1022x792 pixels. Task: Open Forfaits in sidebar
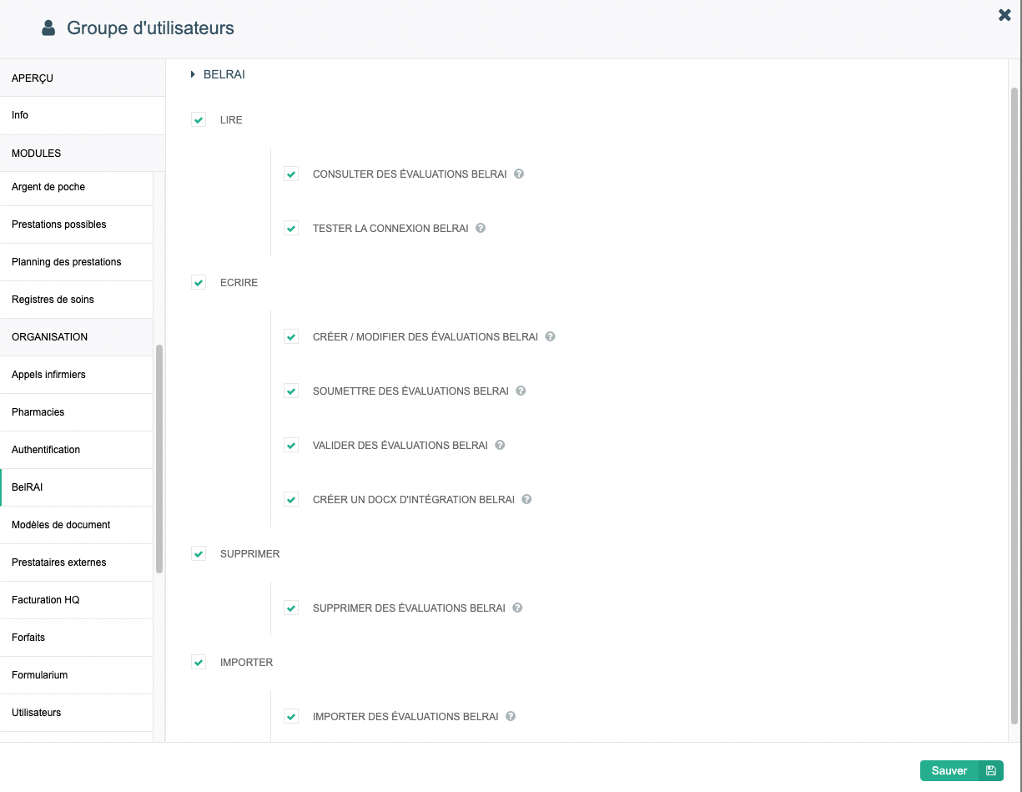tap(77, 638)
